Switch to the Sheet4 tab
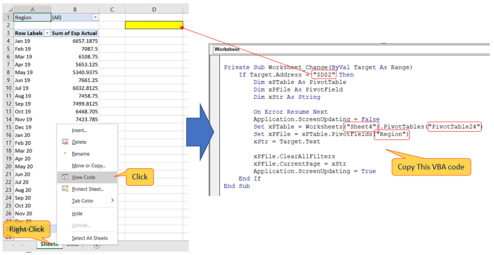494x255 pixels. [x=49, y=244]
